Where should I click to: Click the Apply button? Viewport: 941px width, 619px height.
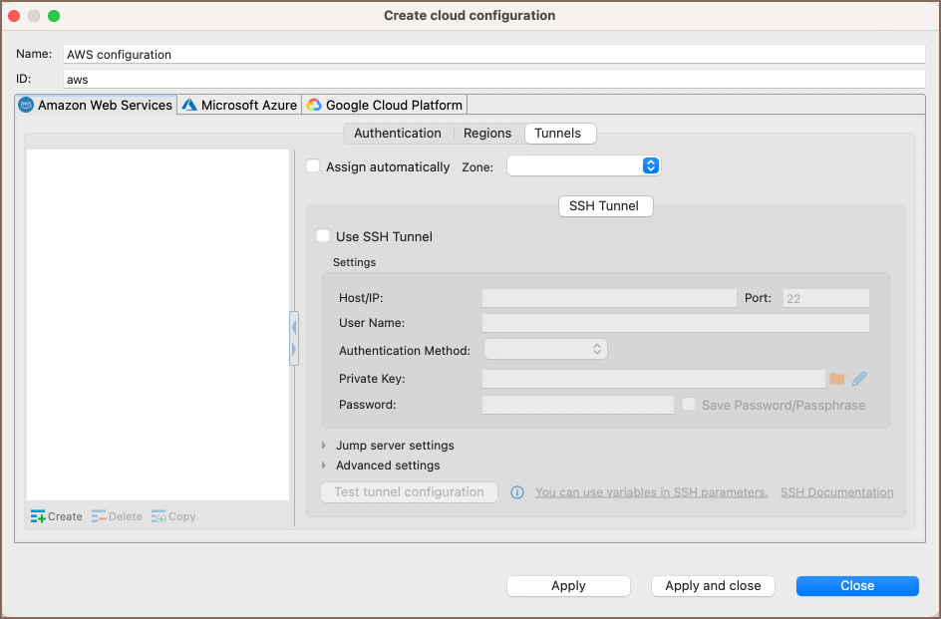pyautogui.click(x=568, y=586)
